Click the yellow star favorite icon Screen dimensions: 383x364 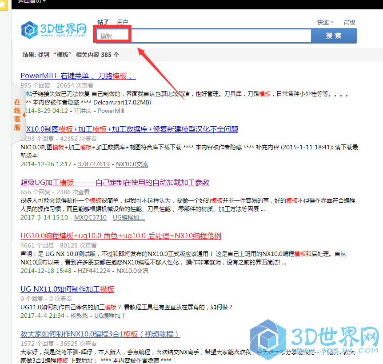(4, 5)
